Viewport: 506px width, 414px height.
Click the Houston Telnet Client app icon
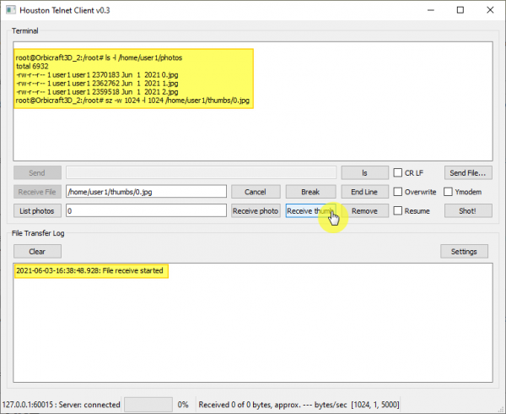(11, 10)
